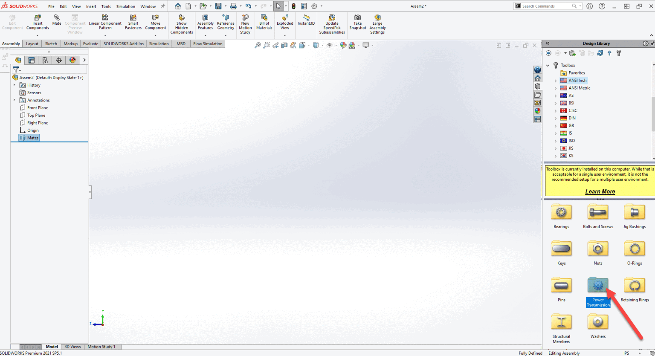Expand the History tree node

point(14,85)
